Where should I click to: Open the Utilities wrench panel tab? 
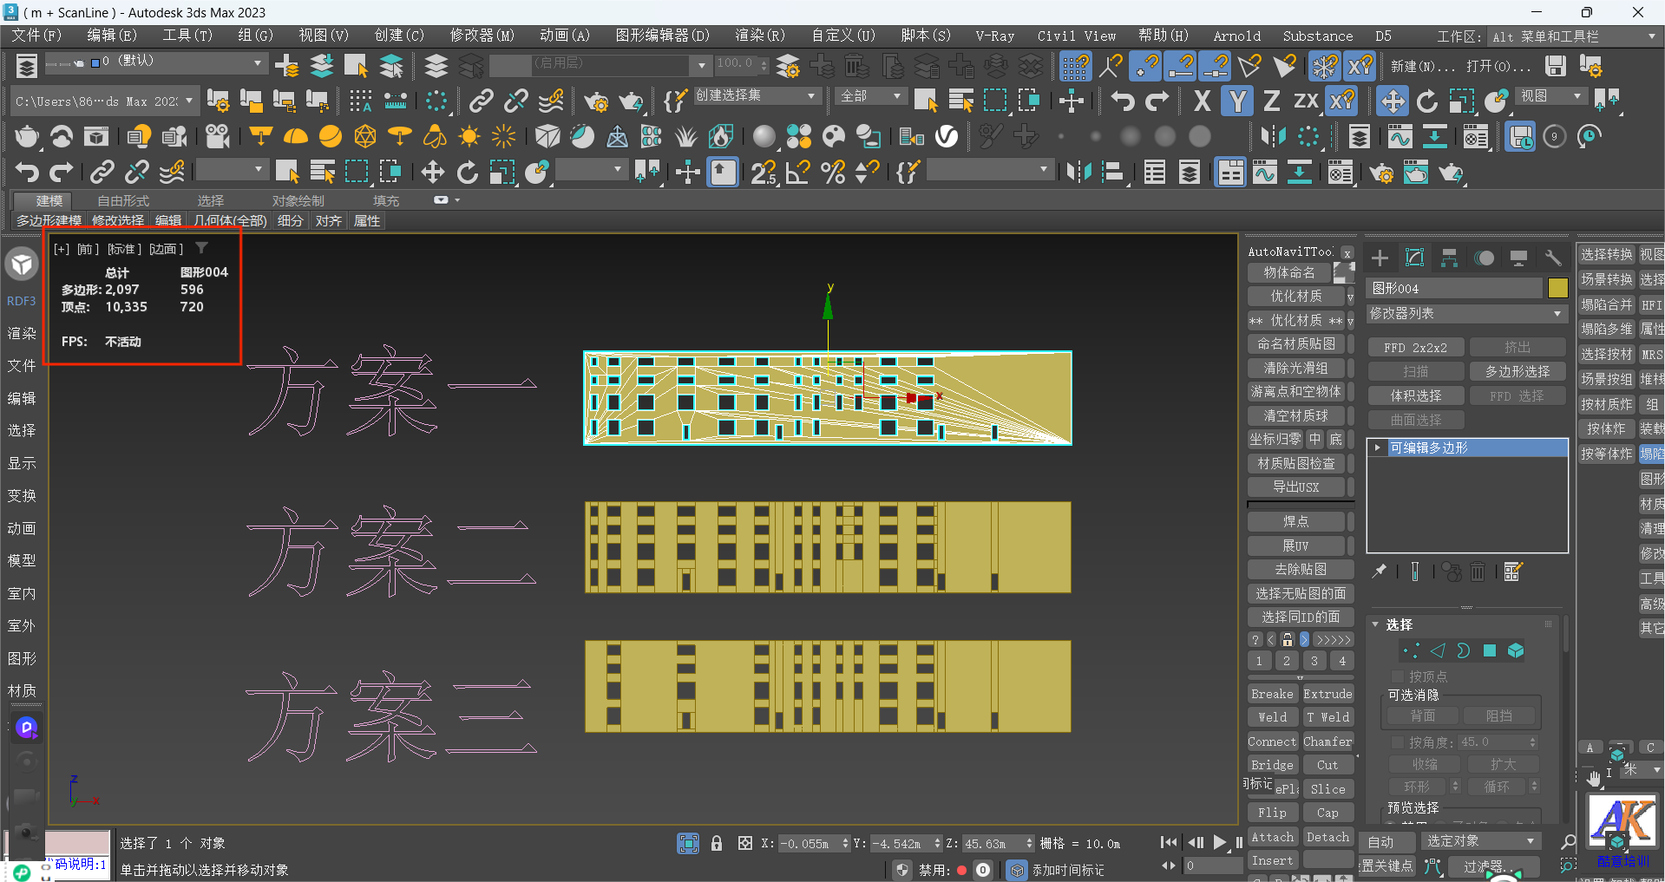point(1553,258)
